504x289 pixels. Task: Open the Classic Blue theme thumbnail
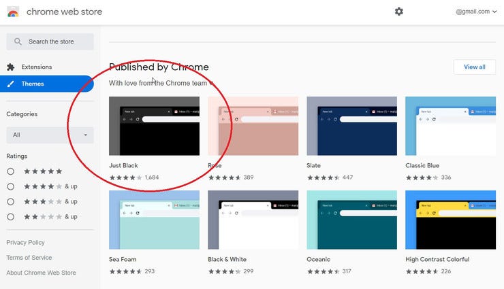click(x=450, y=126)
